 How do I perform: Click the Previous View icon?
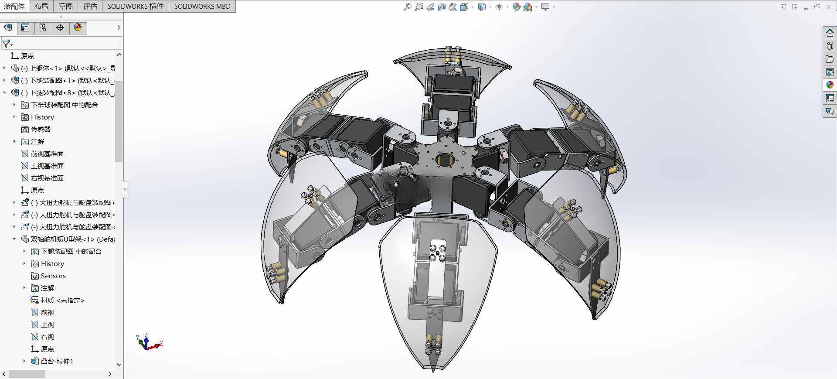click(x=430, y=7)
